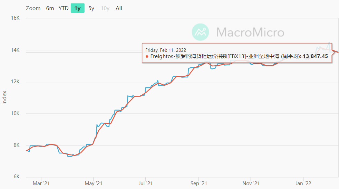Click the Jul '21 x-axis label

point(146,183)
